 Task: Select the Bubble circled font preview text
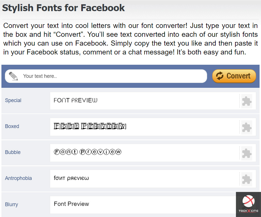(87, 152)
